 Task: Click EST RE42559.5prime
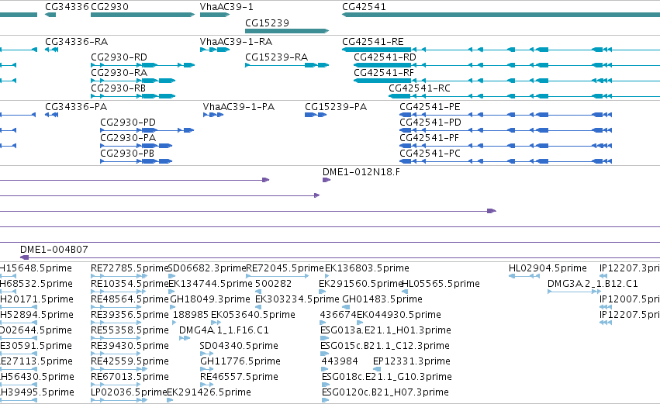(130, 362)
